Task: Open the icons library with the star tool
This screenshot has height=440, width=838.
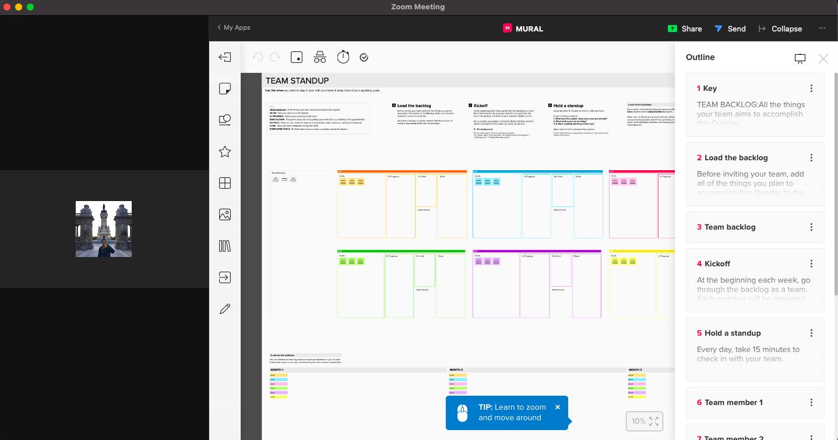Action: pos(224,151)
